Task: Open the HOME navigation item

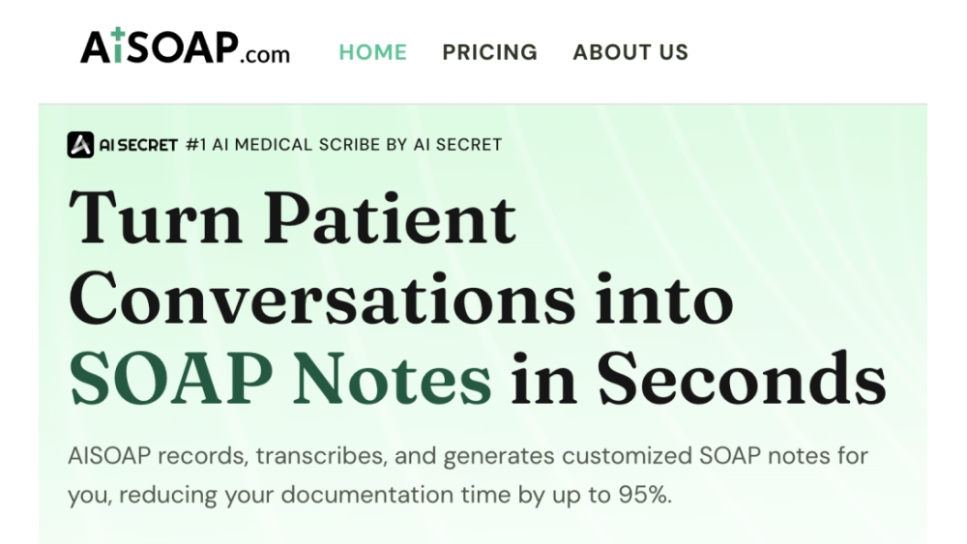Action: [372, 52]
